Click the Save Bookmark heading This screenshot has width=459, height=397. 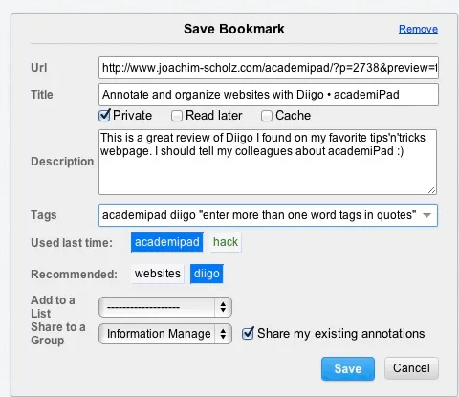(x=234, y=29)
